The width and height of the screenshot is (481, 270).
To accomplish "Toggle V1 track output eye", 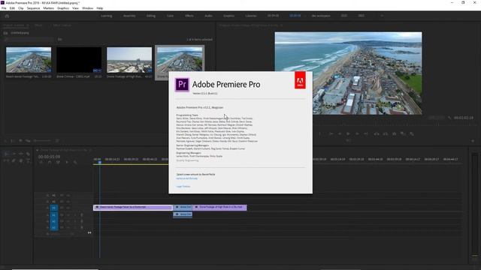I will pyautogui.click(x=68, y=208).
